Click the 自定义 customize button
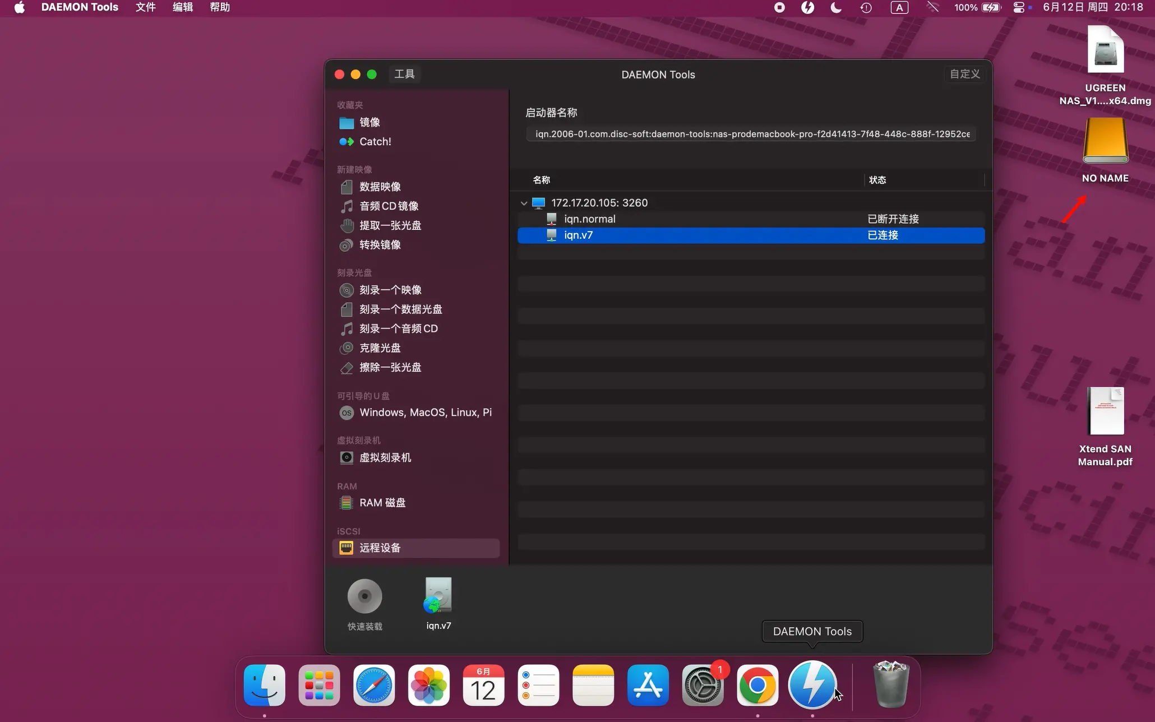Viewport: 1155px width, 722px height. (965, 74)
